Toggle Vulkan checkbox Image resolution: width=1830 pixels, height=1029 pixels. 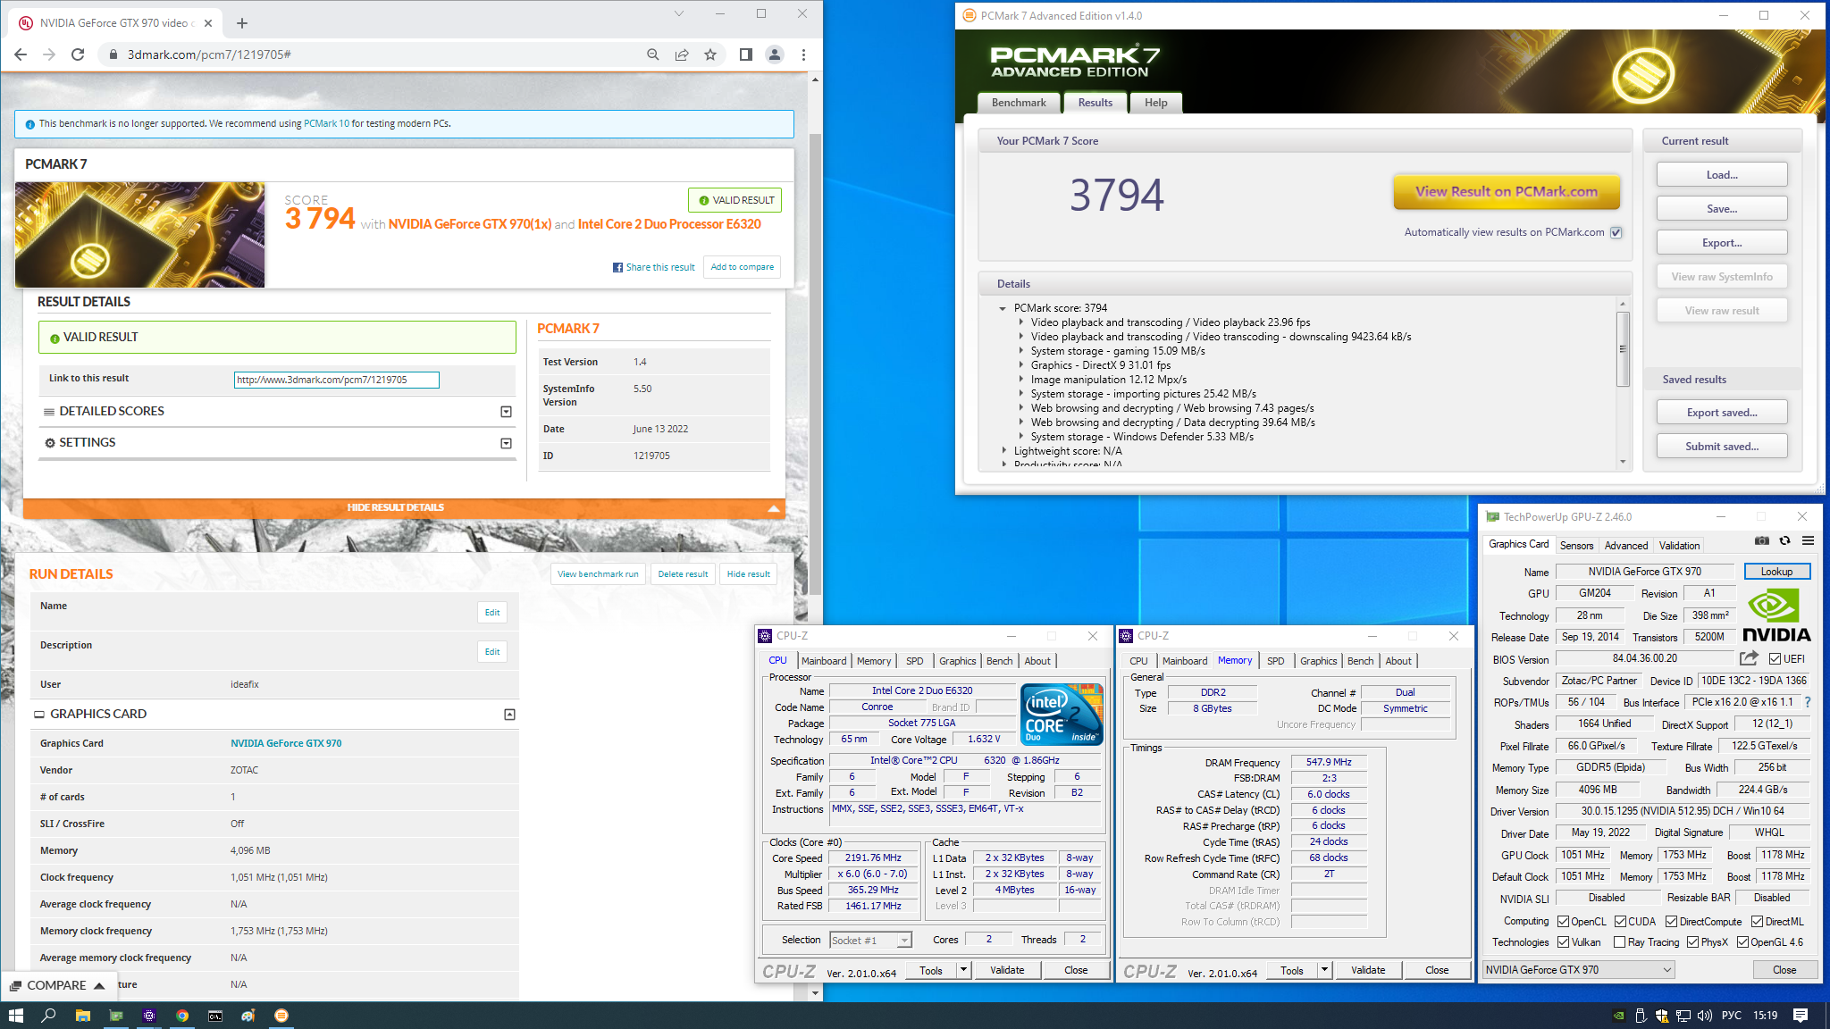click(x=1563, y=942)
